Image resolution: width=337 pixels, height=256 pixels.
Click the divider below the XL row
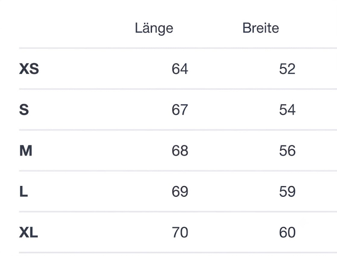[x=178, y=253]
